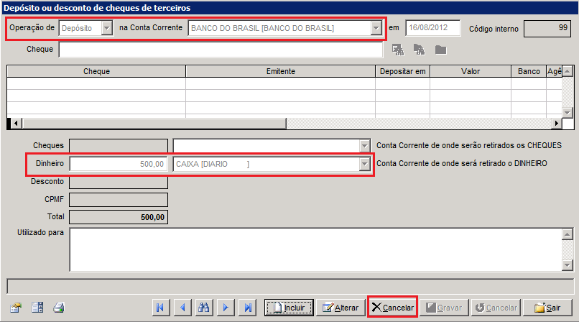Viewport: 579px width, 322px height.
Task: Click the Cancelar button with the undo arrow
Action: (496, 307)
